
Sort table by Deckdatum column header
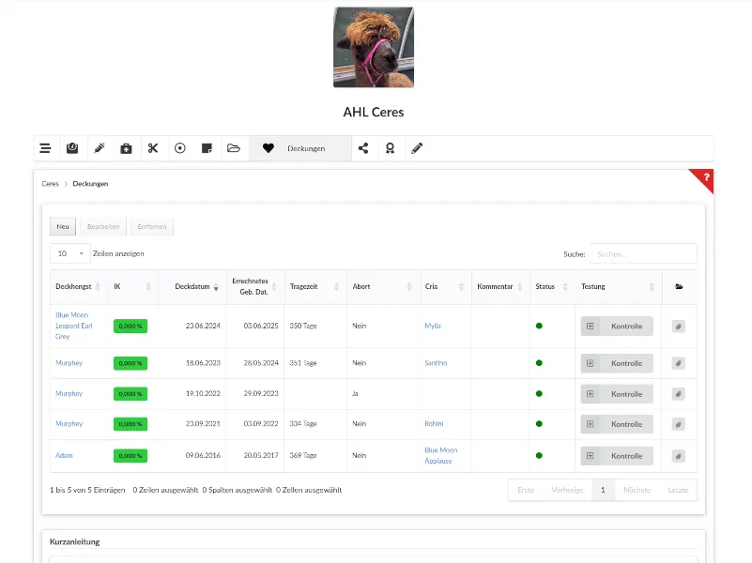[191, 286]
